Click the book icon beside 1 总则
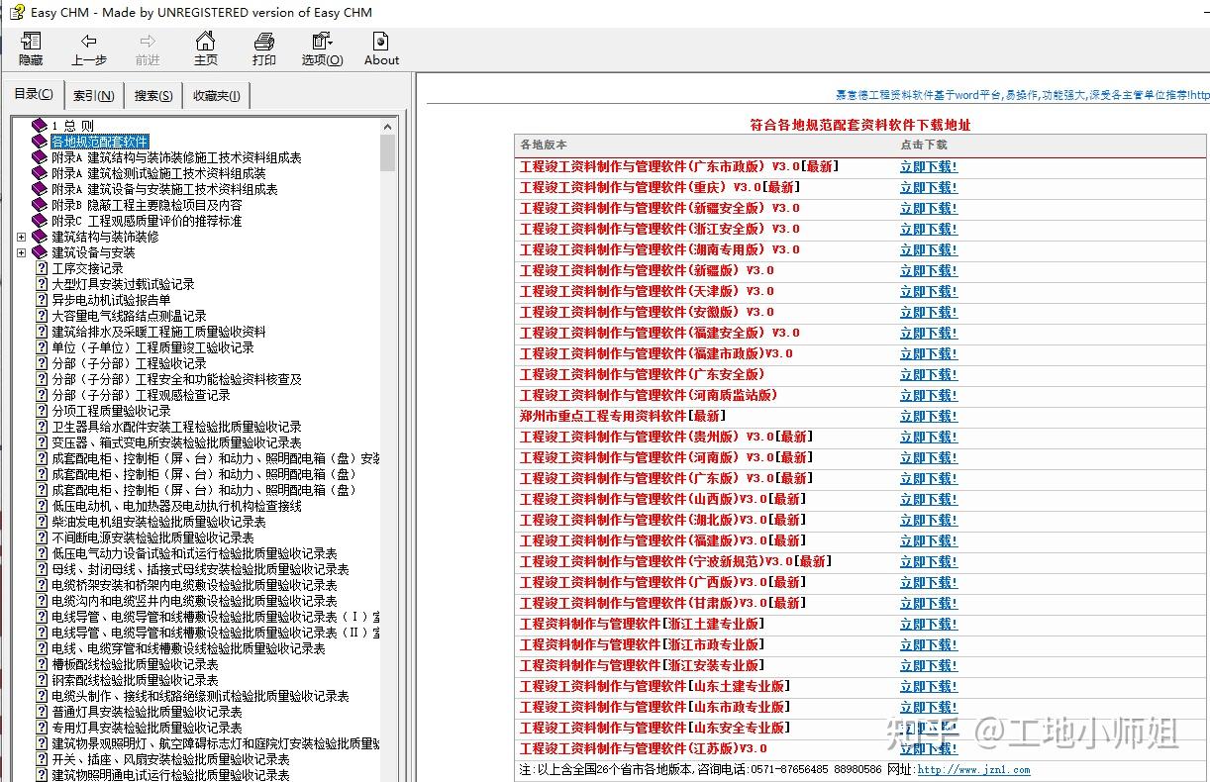This screenshot has height=782, width=1210. click(x=40, y=126)
